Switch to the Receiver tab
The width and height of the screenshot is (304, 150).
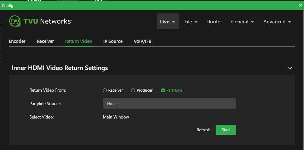tap(45, 41)
